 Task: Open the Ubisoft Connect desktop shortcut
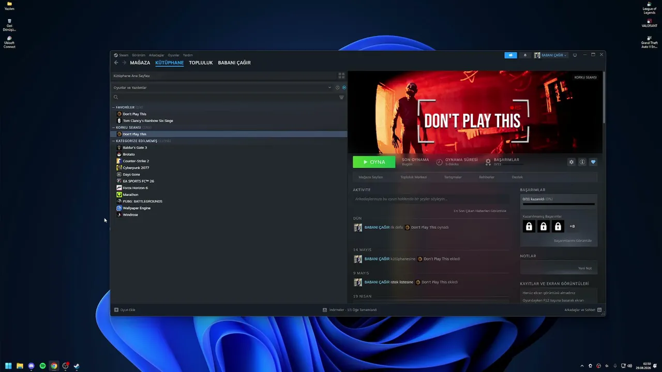click(9, 42)
